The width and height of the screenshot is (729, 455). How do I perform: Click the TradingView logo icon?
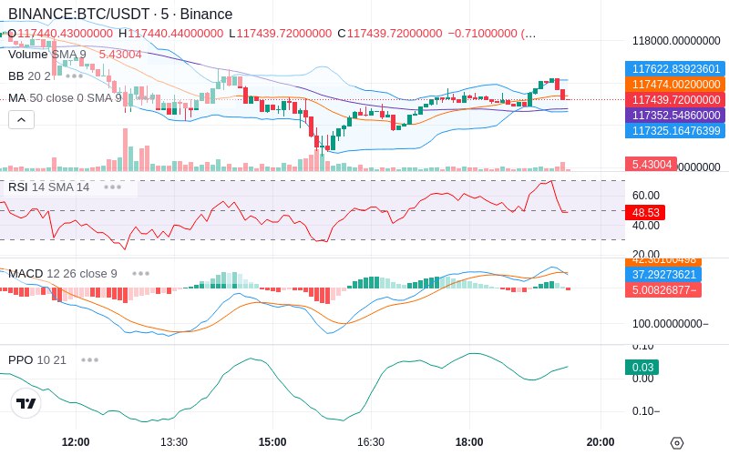click(26, 403)
